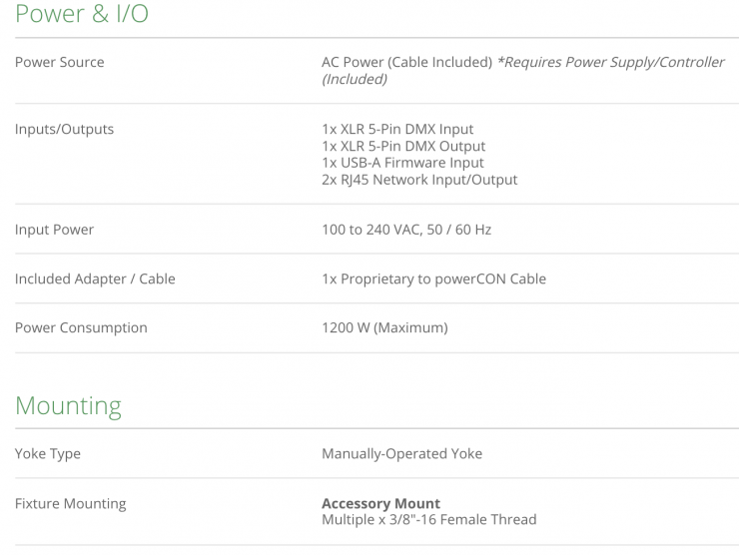Image resolution: width=739 pixels, height=555 pixels.
Task: Click the green "Mounting" section heading
Action: (68, 406)
